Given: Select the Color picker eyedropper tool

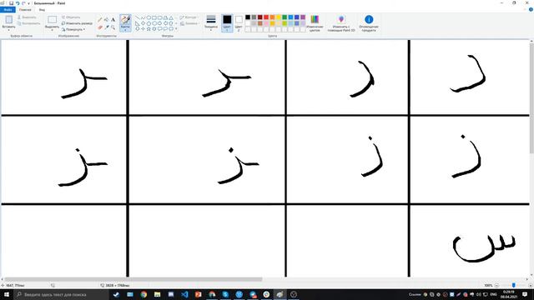Looking at the screenshot, I should click(x=106, y=27).
